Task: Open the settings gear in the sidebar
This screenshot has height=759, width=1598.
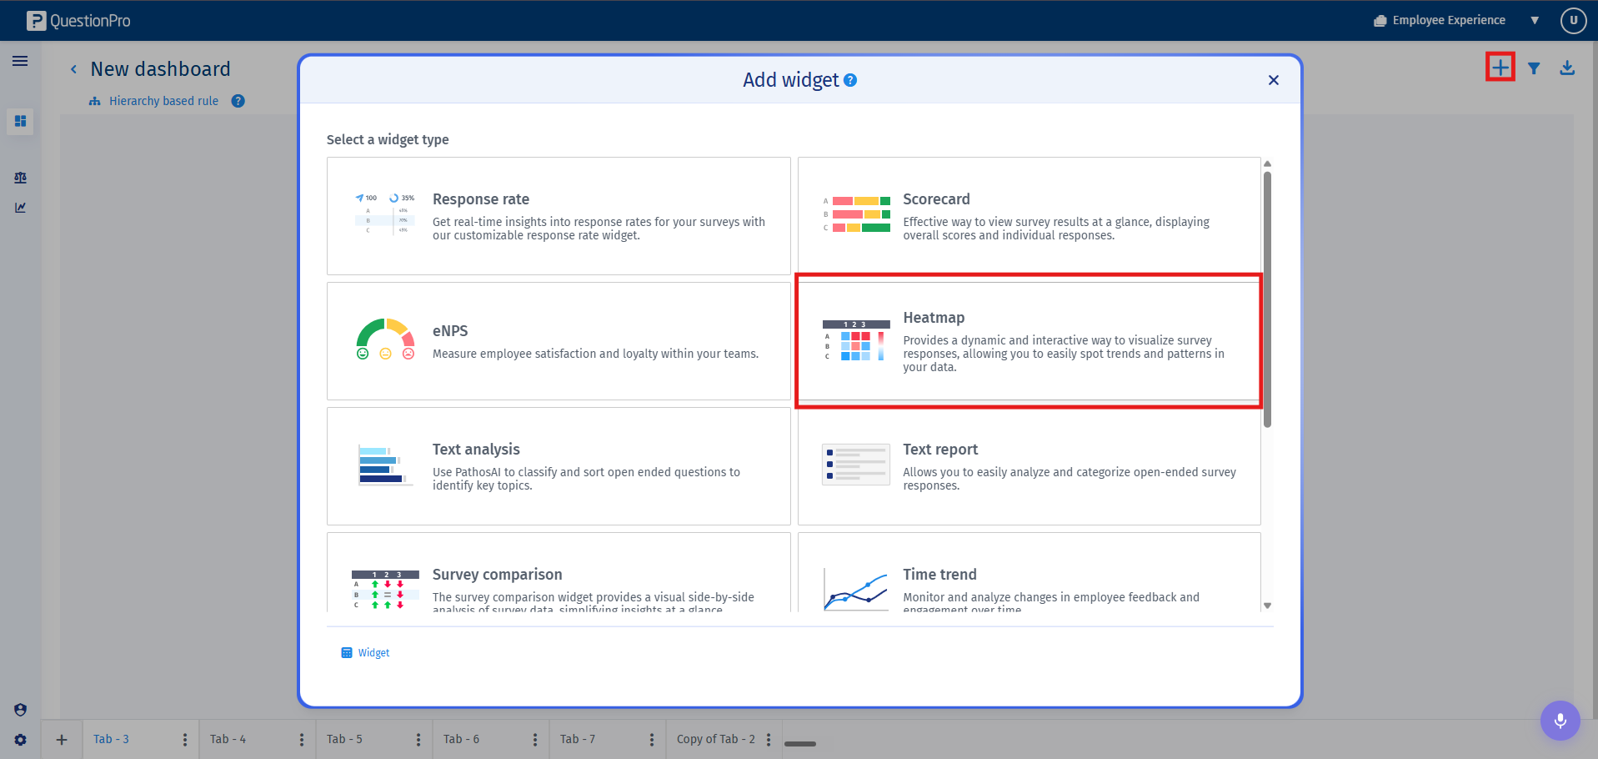Action: 20,740
